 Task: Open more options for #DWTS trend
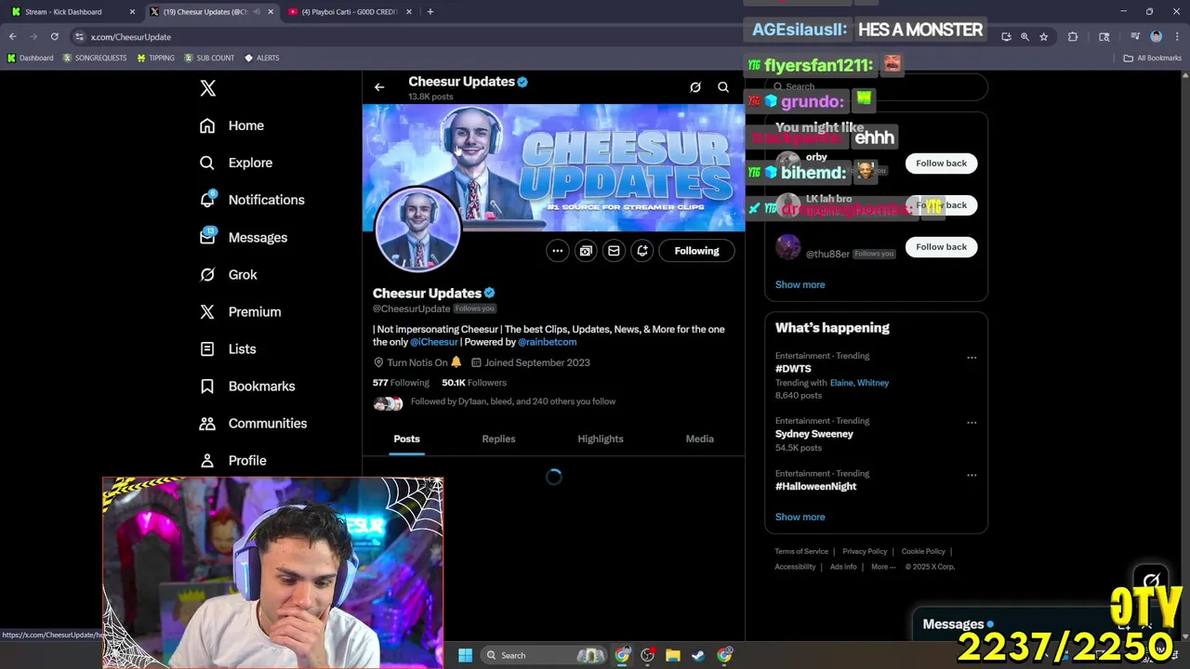pos(972,358)
